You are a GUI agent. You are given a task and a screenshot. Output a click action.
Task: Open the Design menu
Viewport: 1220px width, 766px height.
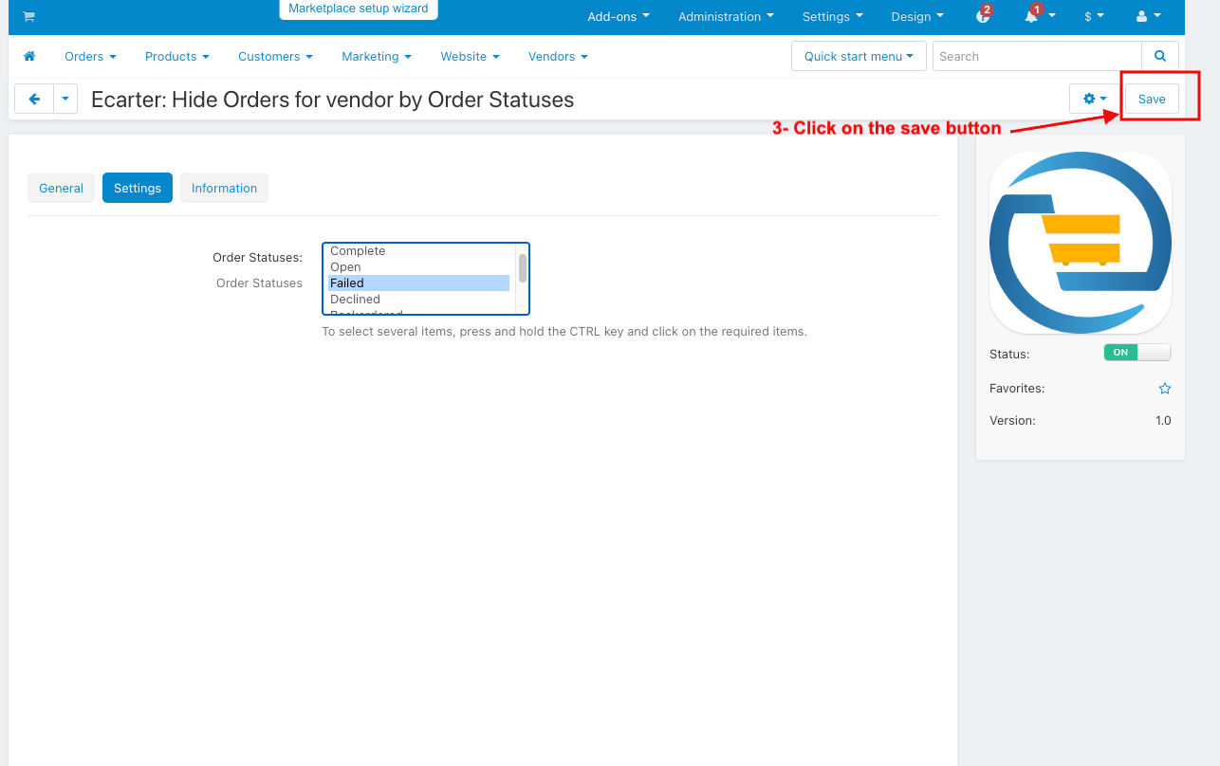tap(917, 16)
